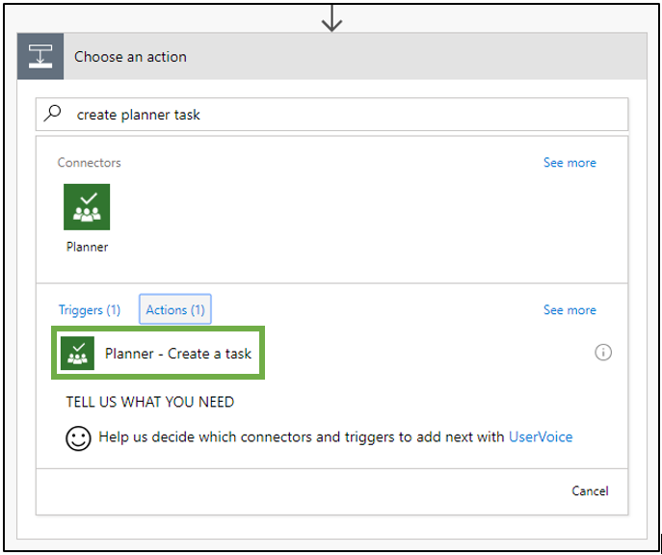The width and height of the screenshot is (662, 555).
Task: Open the UserVoice link
Action: coord(541,436)
